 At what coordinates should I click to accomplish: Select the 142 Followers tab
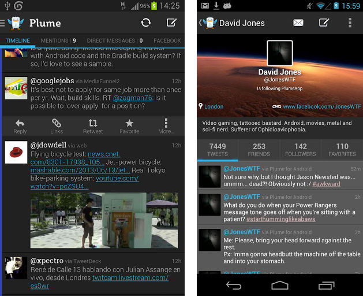[x=301, y=150]
